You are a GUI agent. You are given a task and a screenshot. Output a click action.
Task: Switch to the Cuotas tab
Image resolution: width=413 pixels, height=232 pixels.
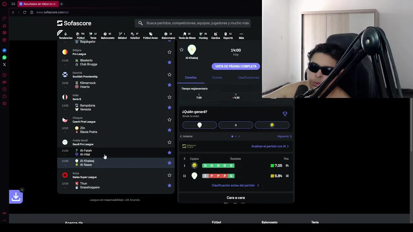[x=217, y=78]
